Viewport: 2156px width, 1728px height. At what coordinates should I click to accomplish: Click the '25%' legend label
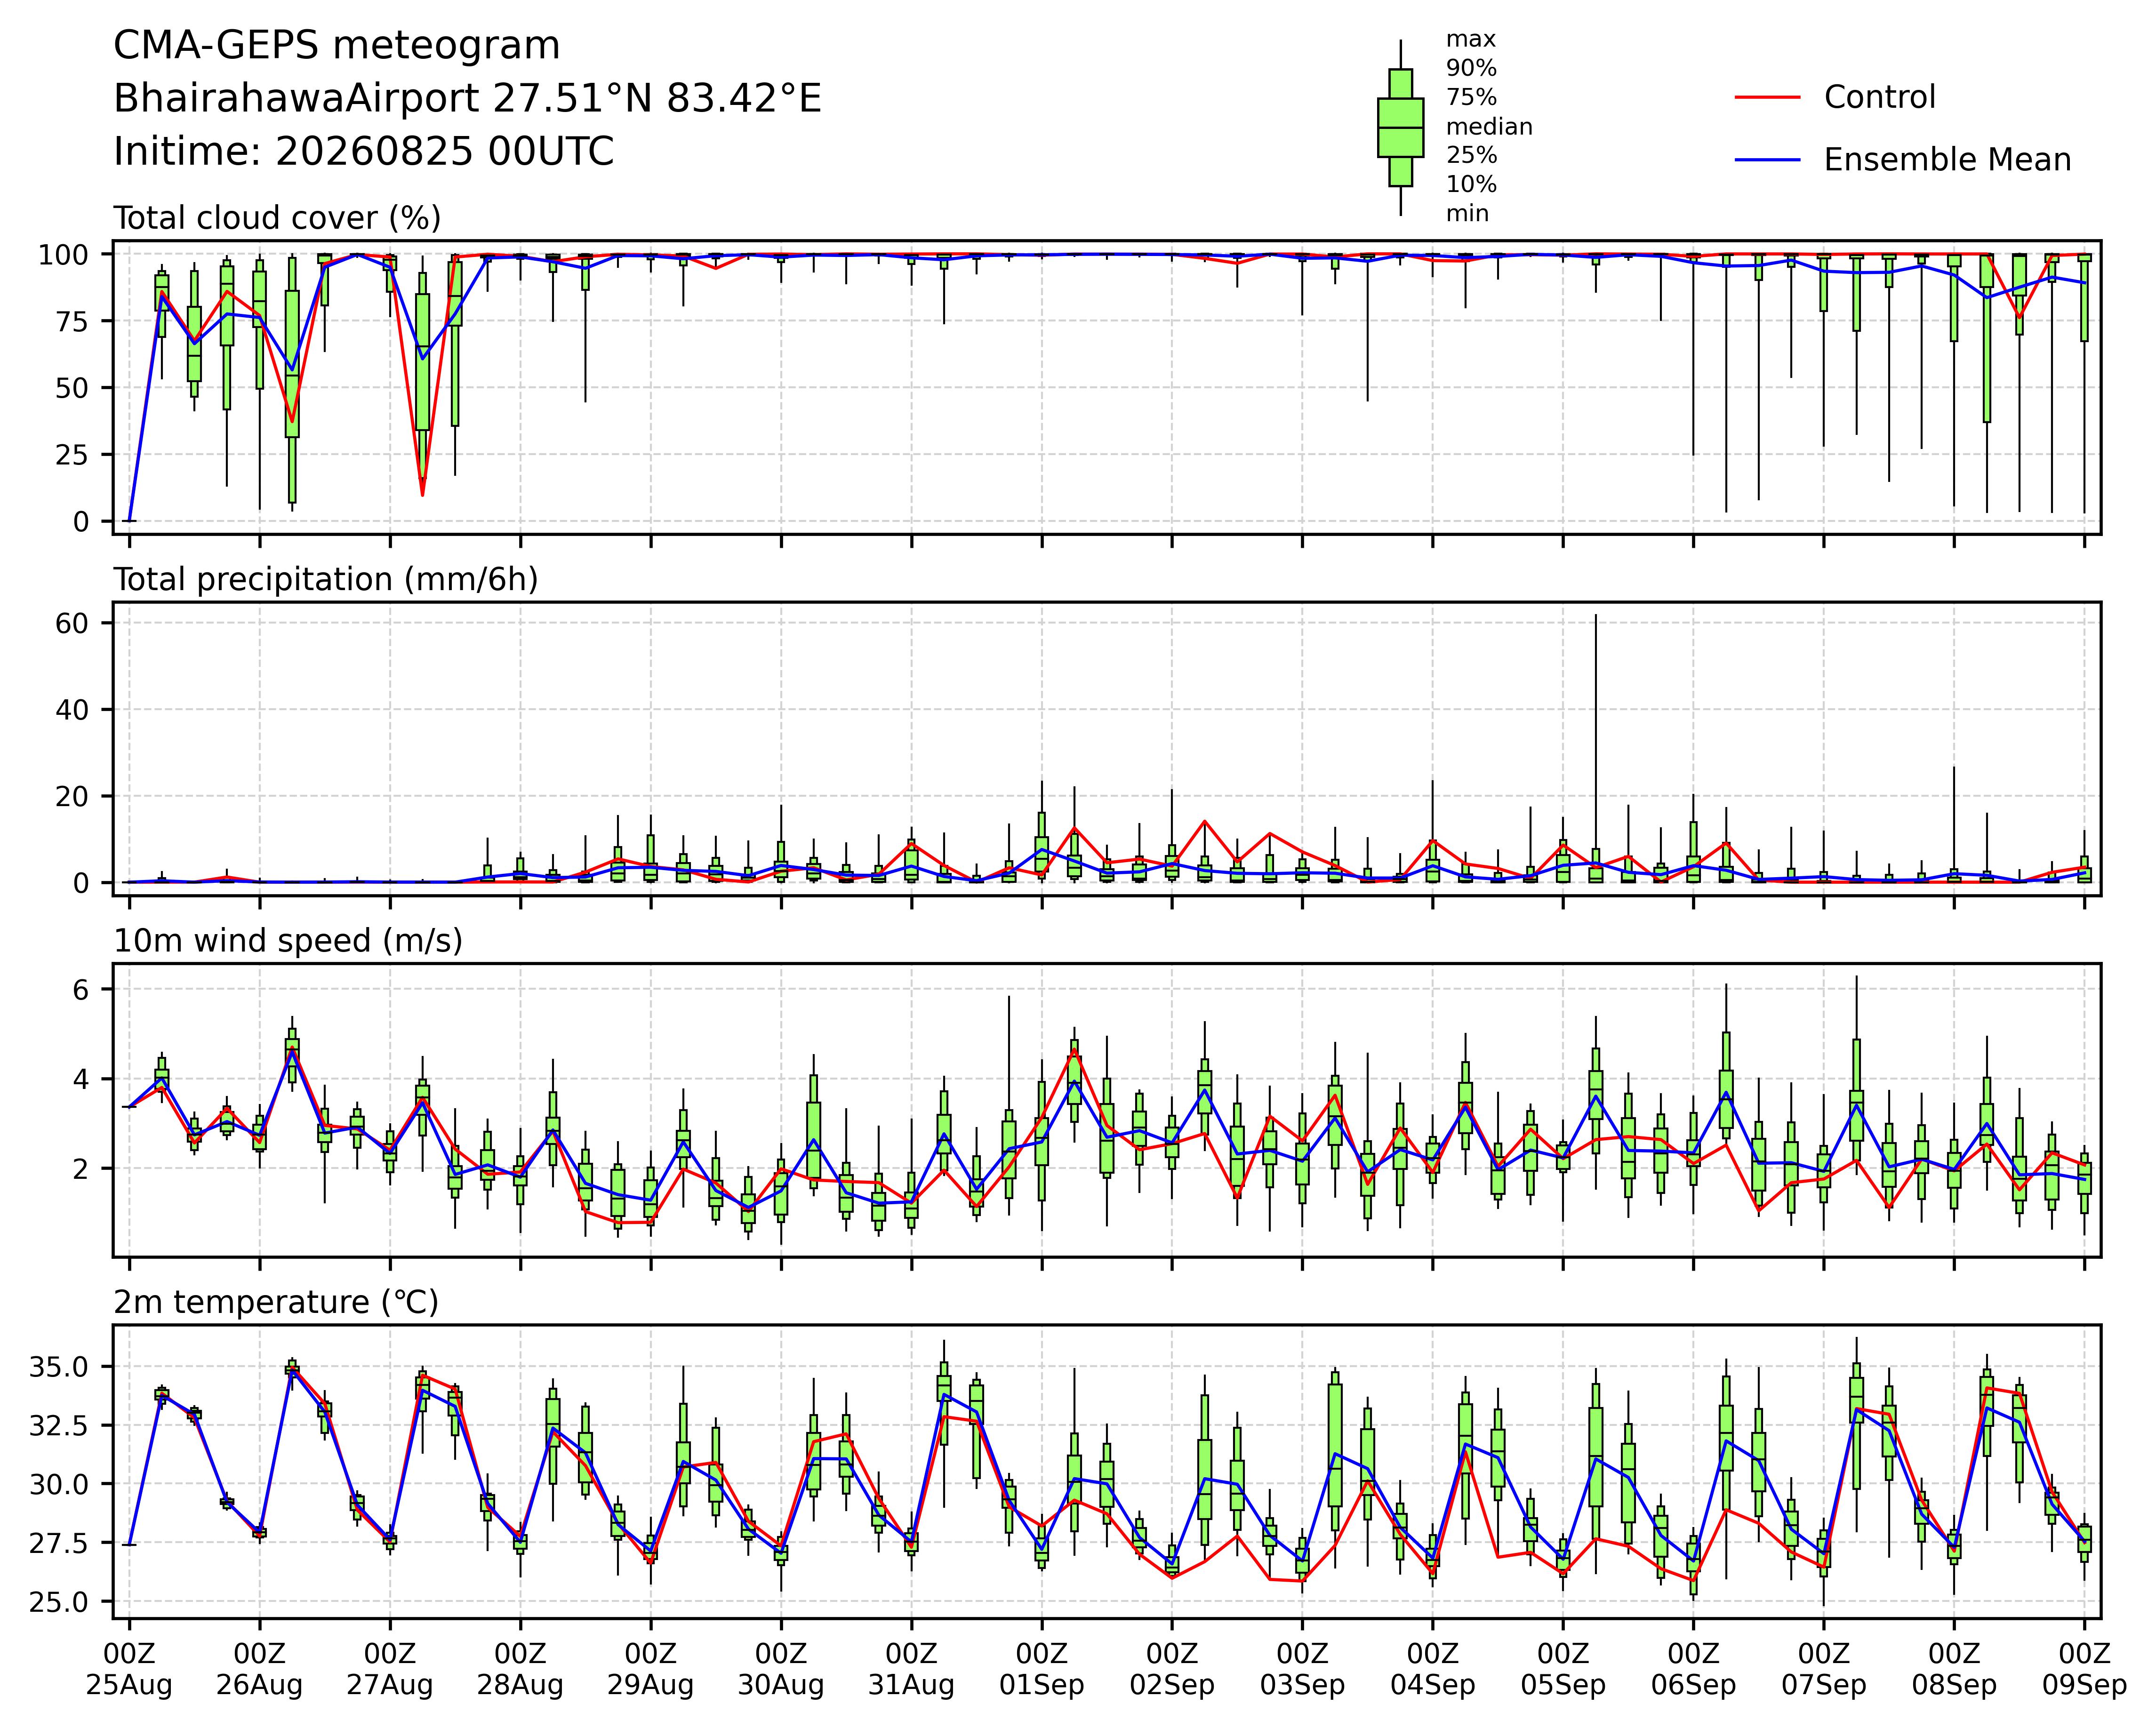[x=1471, y=155]
